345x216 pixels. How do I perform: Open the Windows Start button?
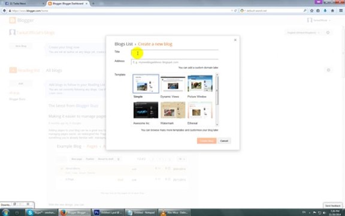[x=5, y=212]
